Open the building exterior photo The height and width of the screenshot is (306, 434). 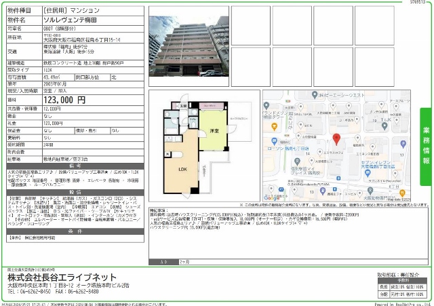pos(189,46)
